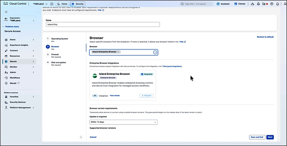
Task: Click the Name input field
Action: pyautogui.click(x=103, y=25)
